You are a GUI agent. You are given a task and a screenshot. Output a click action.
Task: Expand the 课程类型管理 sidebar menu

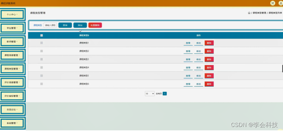point(12,69)
